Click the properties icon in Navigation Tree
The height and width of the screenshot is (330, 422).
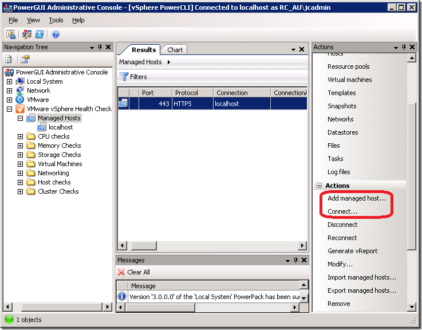pyautogui.click(x=25, y=59)
